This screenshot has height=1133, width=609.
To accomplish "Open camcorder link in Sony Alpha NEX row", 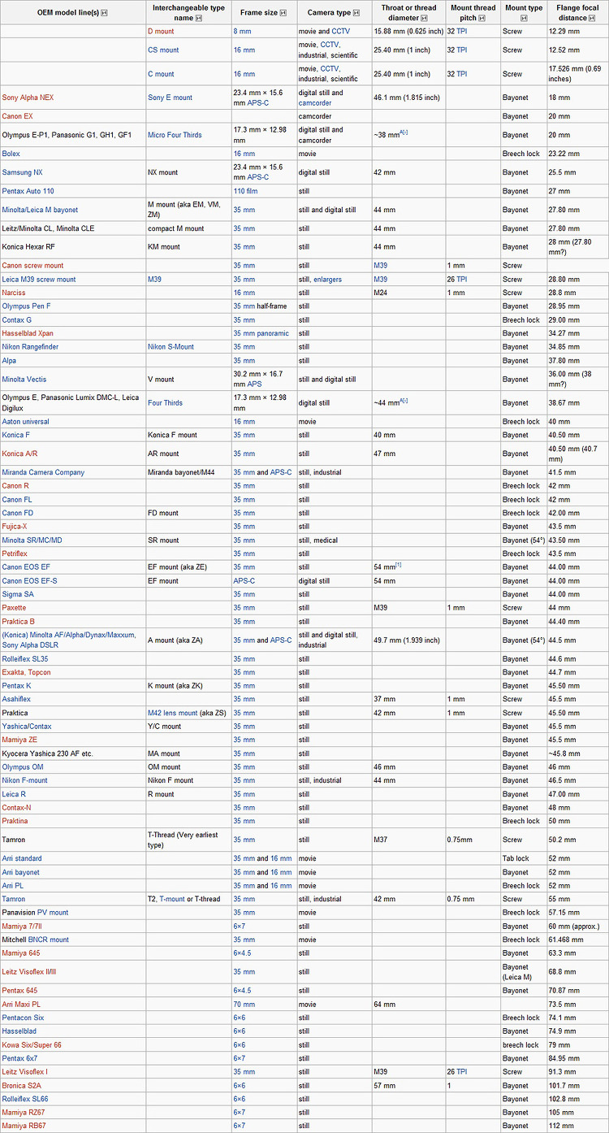I will pyautogui.click(x=315, y=103).
